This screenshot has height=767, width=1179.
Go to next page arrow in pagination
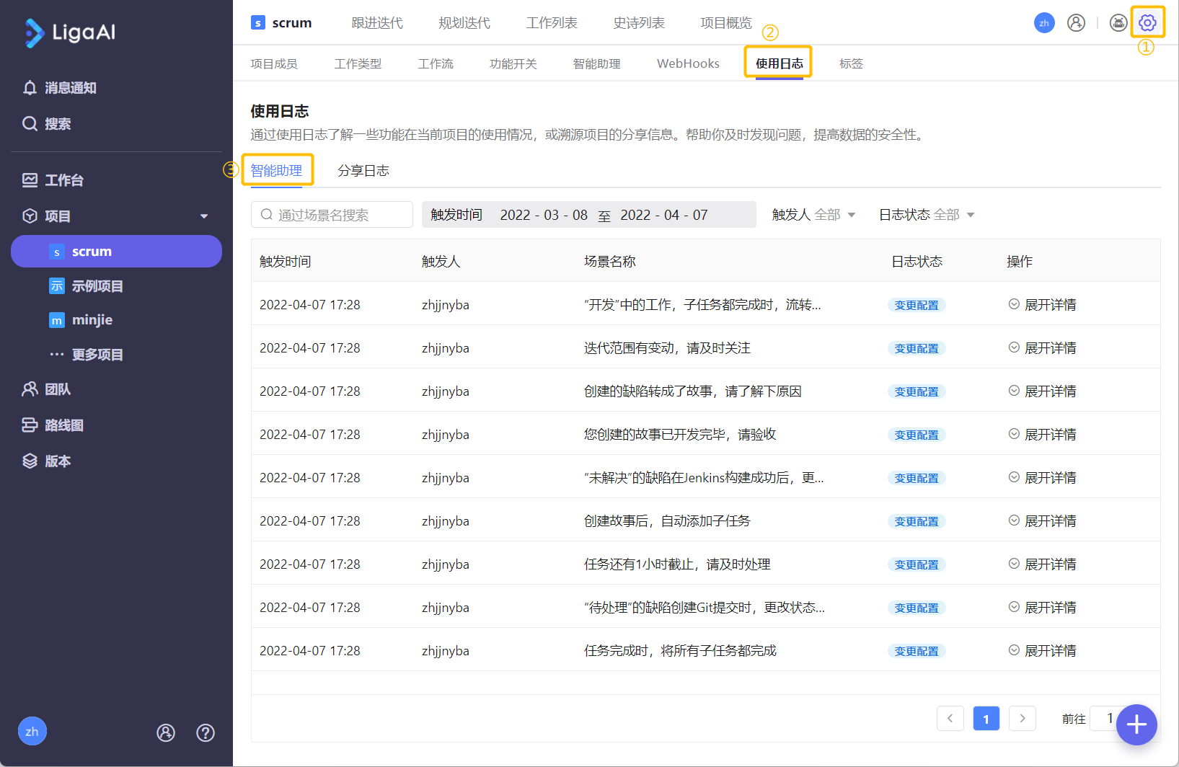point(1022,718)
